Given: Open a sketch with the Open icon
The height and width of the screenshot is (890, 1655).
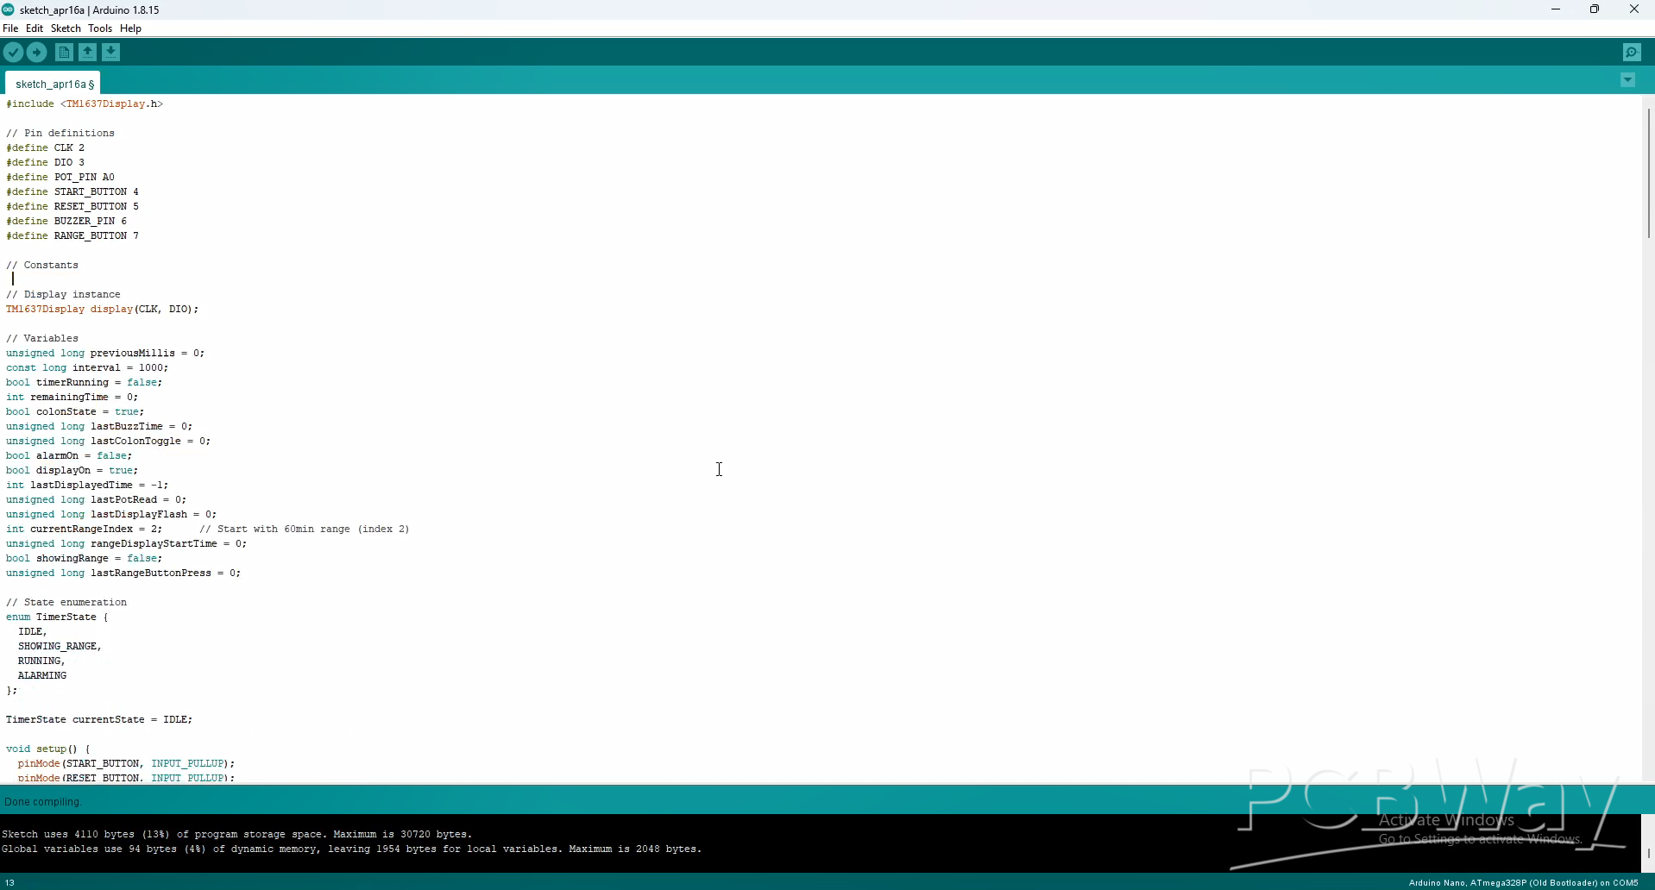Looking at the screenshot, I should pyautogui.click(x=88, y=53).
